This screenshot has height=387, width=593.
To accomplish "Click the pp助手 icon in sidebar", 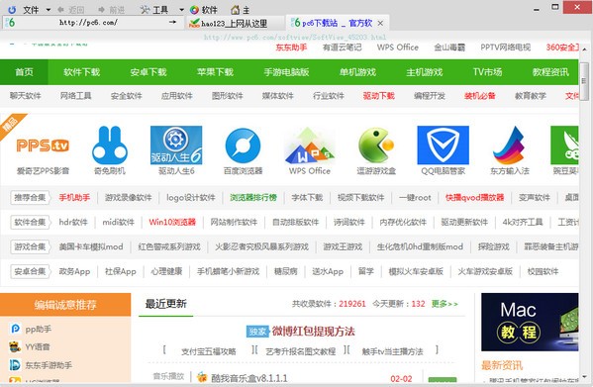I will [x=15, y=329].
